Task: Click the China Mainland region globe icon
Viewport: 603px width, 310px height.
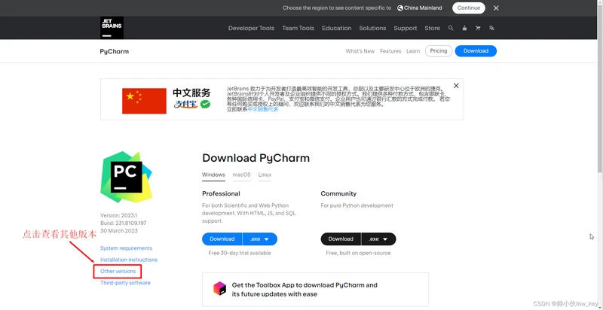Action: click(x=400, y=8)
